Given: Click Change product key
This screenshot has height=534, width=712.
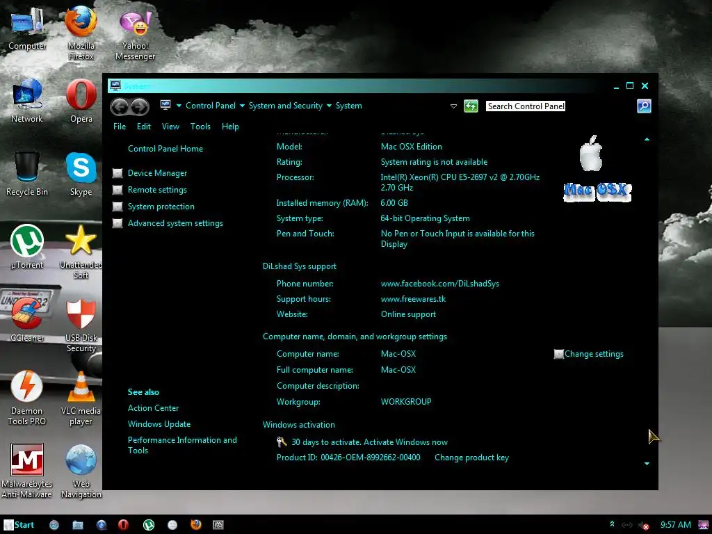Looking at the screenshot, I should [471, 458].
